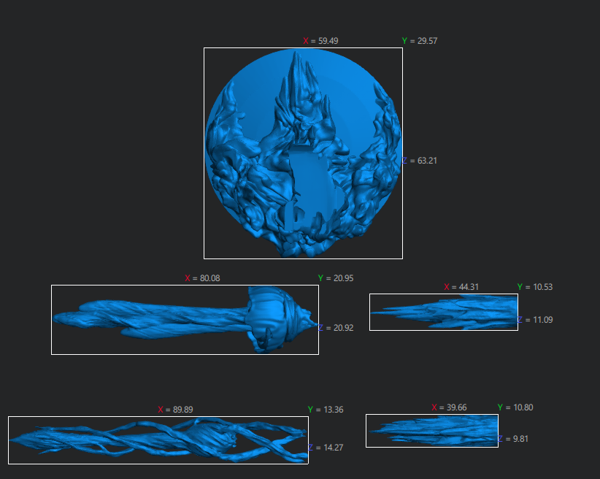
Task: Select the round flame sphere model
Action: tap(303, 153)
